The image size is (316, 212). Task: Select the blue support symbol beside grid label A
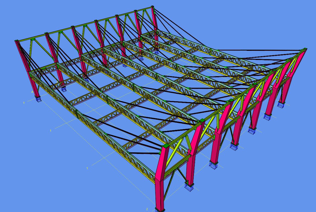[38, 99]
